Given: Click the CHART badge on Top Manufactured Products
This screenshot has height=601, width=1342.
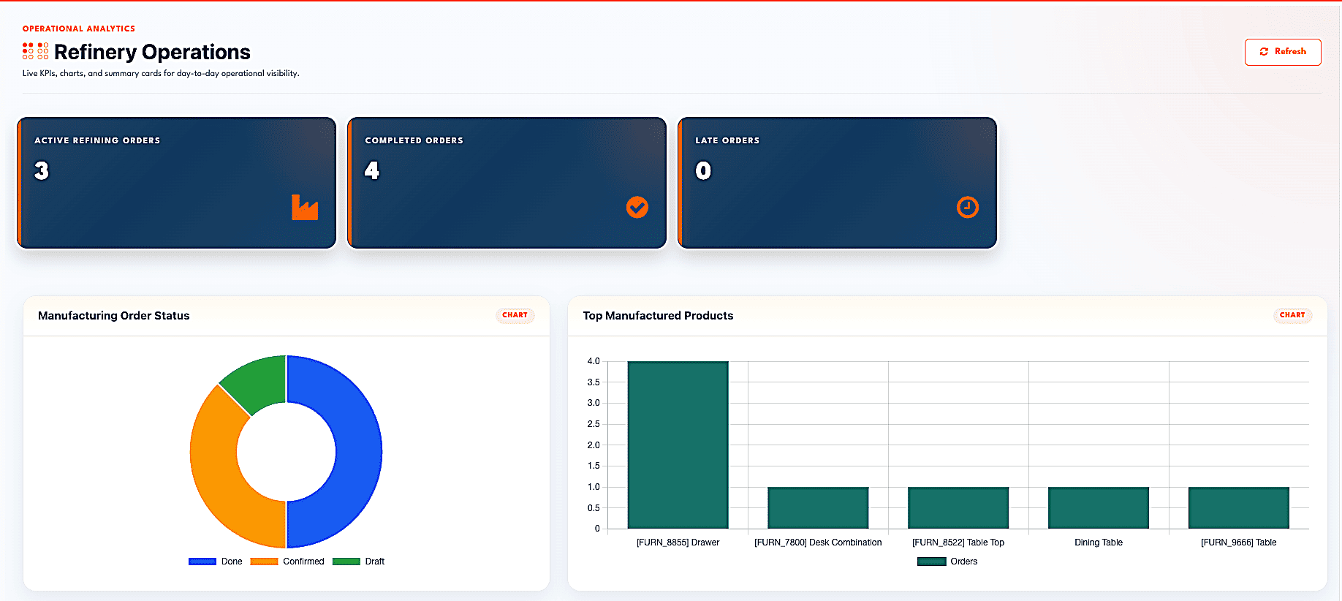Looking at the screenshot, I should tap(1292, 315).
